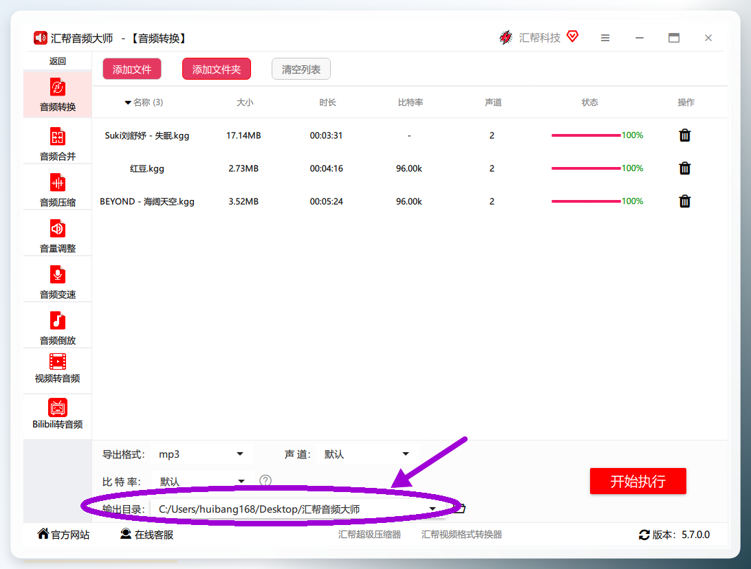Viewport: 751px width, 569px height.
Task: Select the 音频变速 speed change tool
Action: [58, 282]
